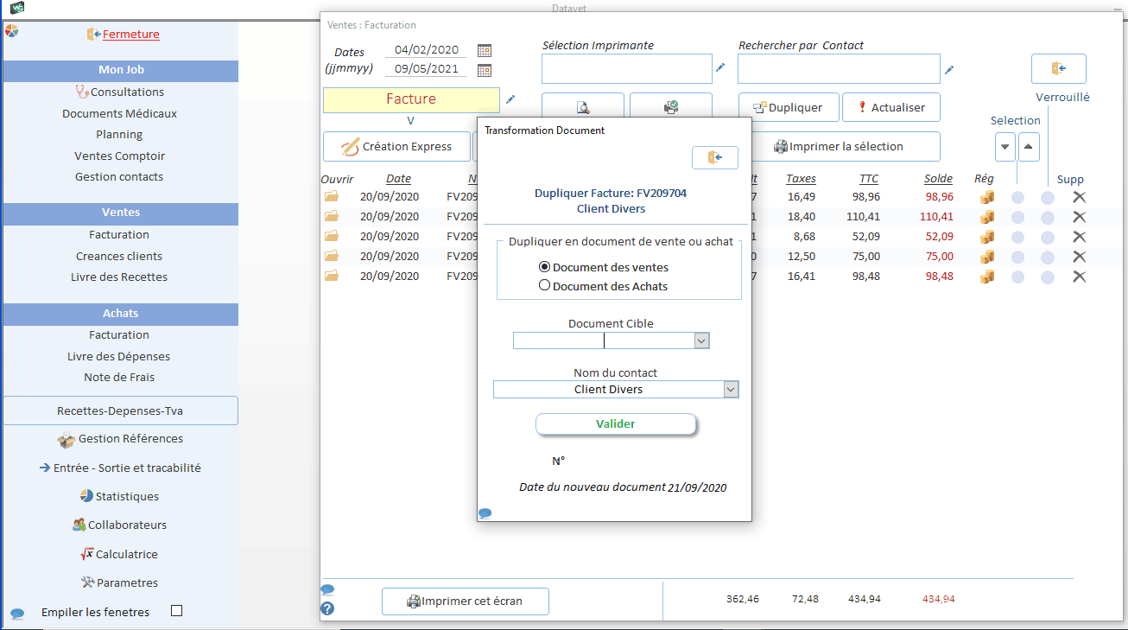Image resolution: width=1128 pixels, height=630 pixels.
Task: Toggle locked circle on row 98,96
Action: tap(1048, 197)
